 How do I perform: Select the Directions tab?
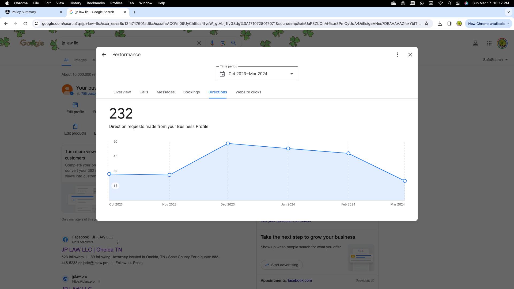pos(218,92)
